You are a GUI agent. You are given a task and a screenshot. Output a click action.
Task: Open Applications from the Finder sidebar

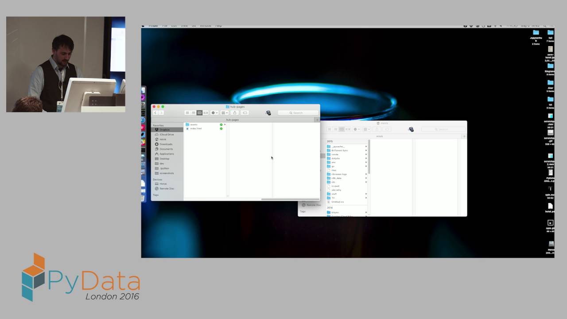point(167,154)
